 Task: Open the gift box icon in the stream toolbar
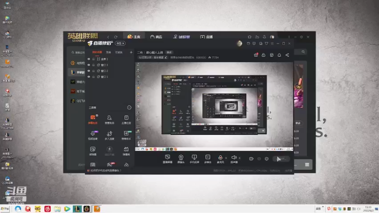click(256, 55)
